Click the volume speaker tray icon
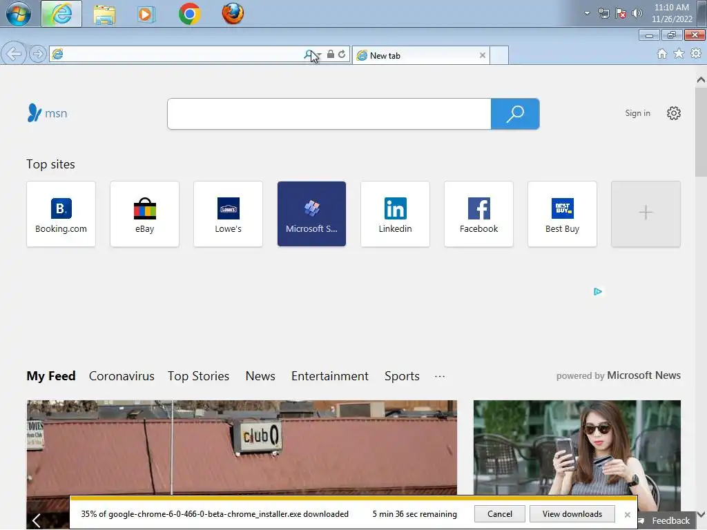This screenshot has height=530, width=707. 637,13
